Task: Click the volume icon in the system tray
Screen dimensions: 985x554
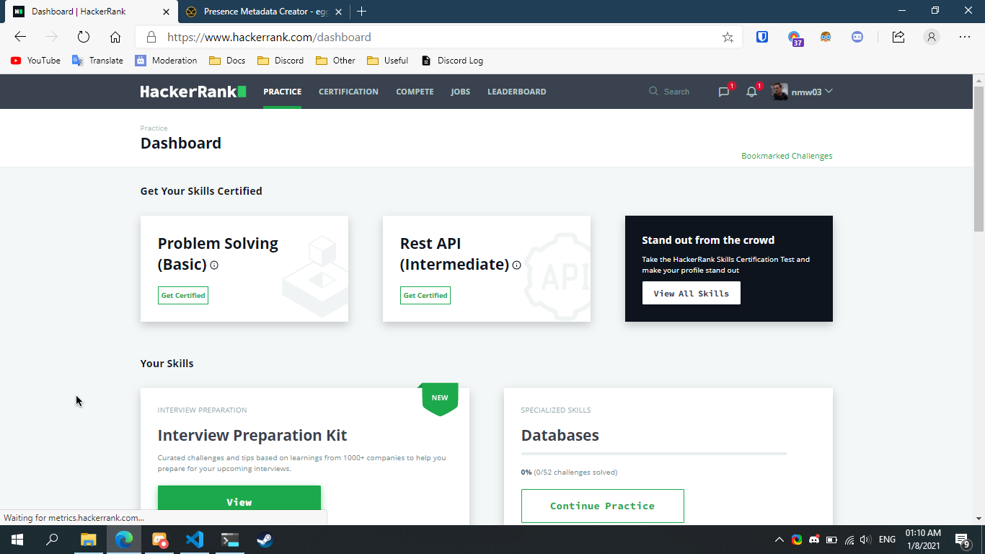Action: 865,540
